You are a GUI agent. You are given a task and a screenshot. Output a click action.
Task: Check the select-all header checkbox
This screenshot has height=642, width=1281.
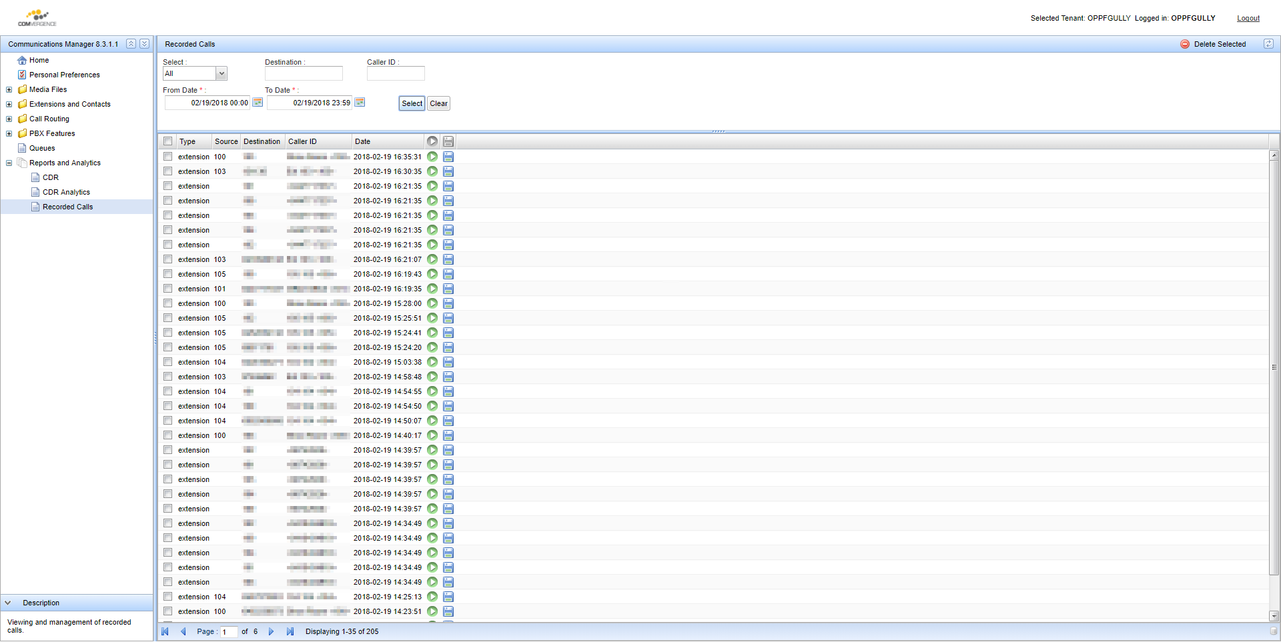(x=168, y=141)
